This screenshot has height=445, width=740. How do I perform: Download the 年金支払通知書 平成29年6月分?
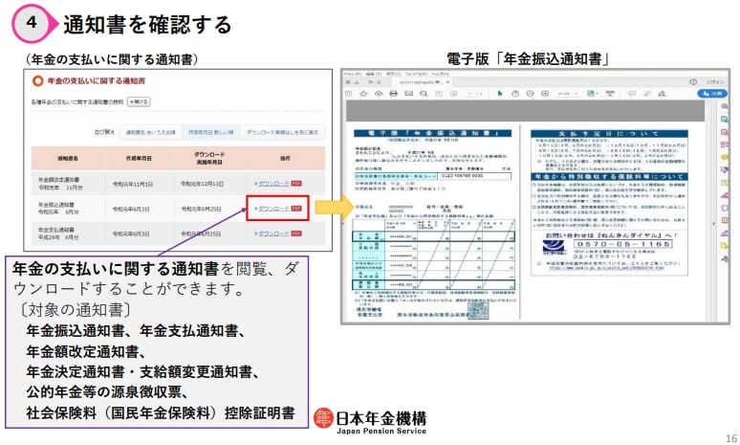[x=273, y=234]
